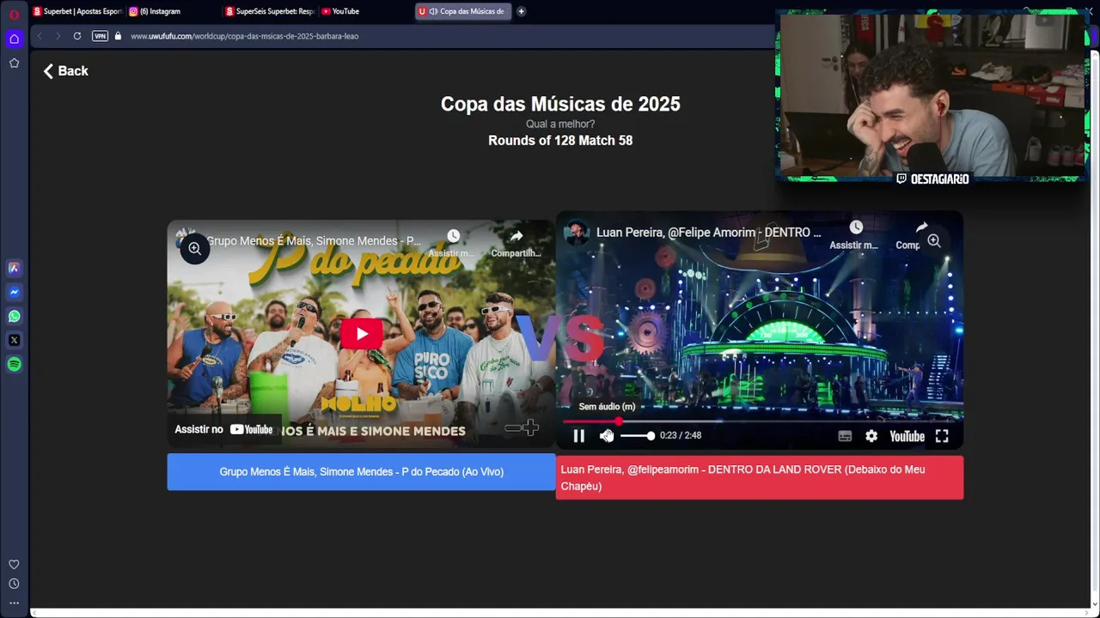The image size is (1100, 618).
Task: Open the heart pinboards icon in sidebar
Action: [14, 564]
